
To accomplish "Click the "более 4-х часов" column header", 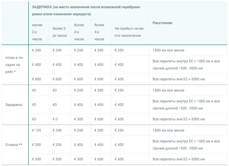I will pyautogui.click(x=99, y=32).
